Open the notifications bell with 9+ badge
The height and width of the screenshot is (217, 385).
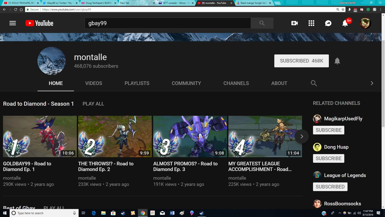[346, 23]
